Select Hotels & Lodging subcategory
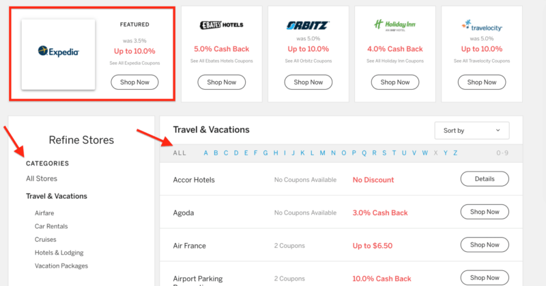 59,253
